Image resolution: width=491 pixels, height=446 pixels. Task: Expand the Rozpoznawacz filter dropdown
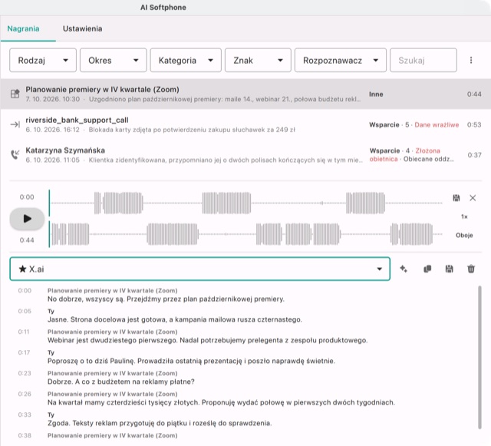(x=341, y=60)
